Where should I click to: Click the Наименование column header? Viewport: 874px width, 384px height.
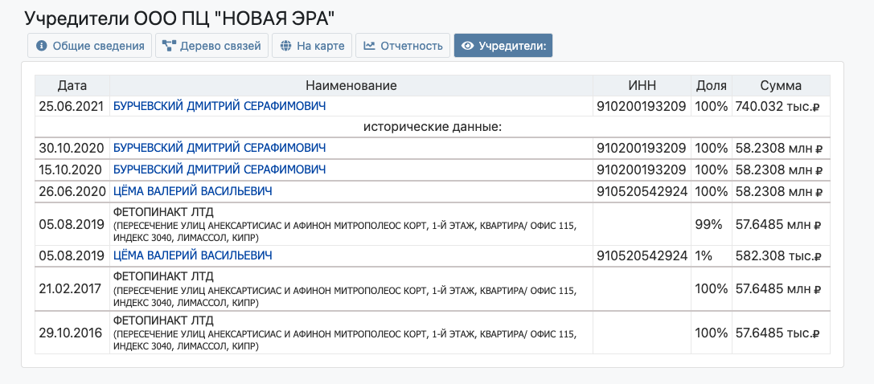[351, 86]
